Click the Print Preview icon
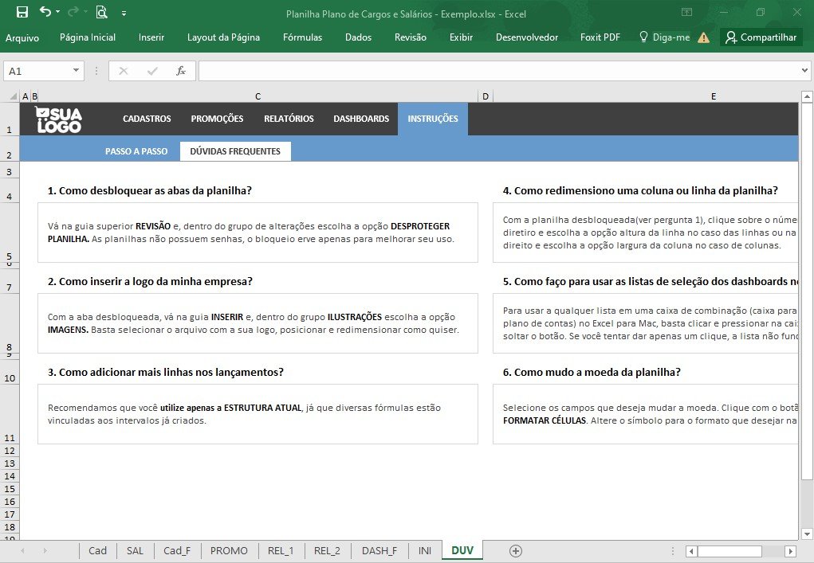 click(102, 12)
